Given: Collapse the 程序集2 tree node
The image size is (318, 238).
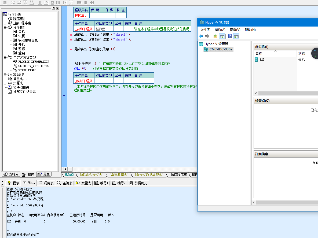Looking at the screenshot, I should tap(5, 27).
